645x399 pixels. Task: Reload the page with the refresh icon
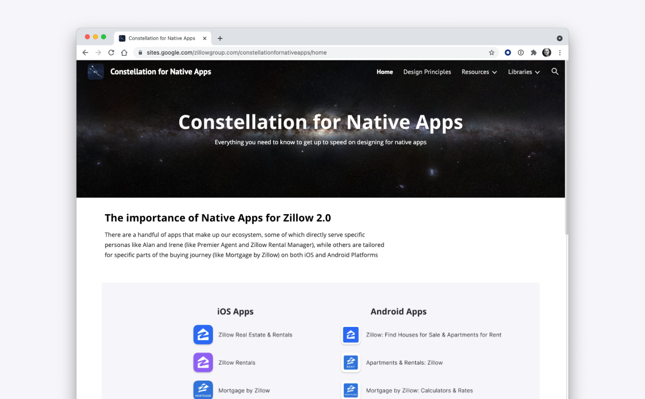(111, 53)
